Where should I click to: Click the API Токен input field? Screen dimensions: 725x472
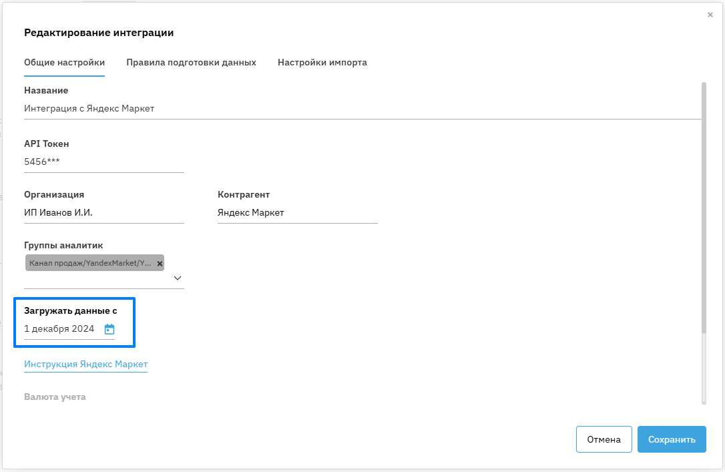coord(103,162)
